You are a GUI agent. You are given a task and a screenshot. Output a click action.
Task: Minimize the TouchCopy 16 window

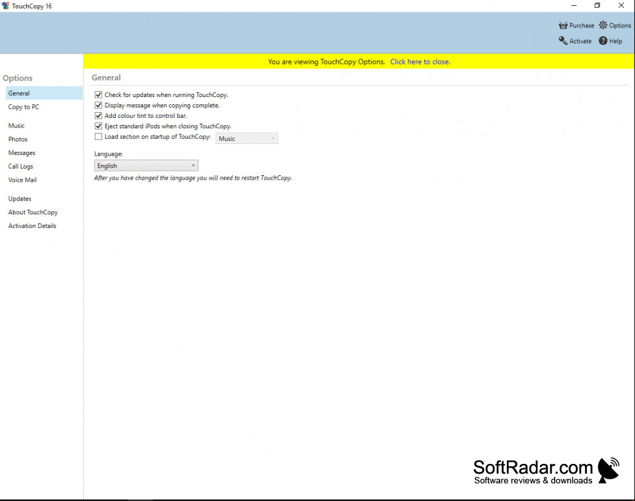tap(573, 6)
